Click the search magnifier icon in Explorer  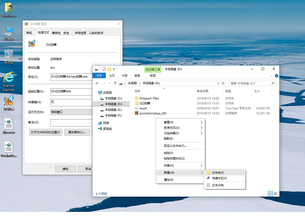[272, 83]
